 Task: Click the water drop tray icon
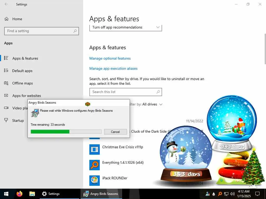click(x=214, y=194)
